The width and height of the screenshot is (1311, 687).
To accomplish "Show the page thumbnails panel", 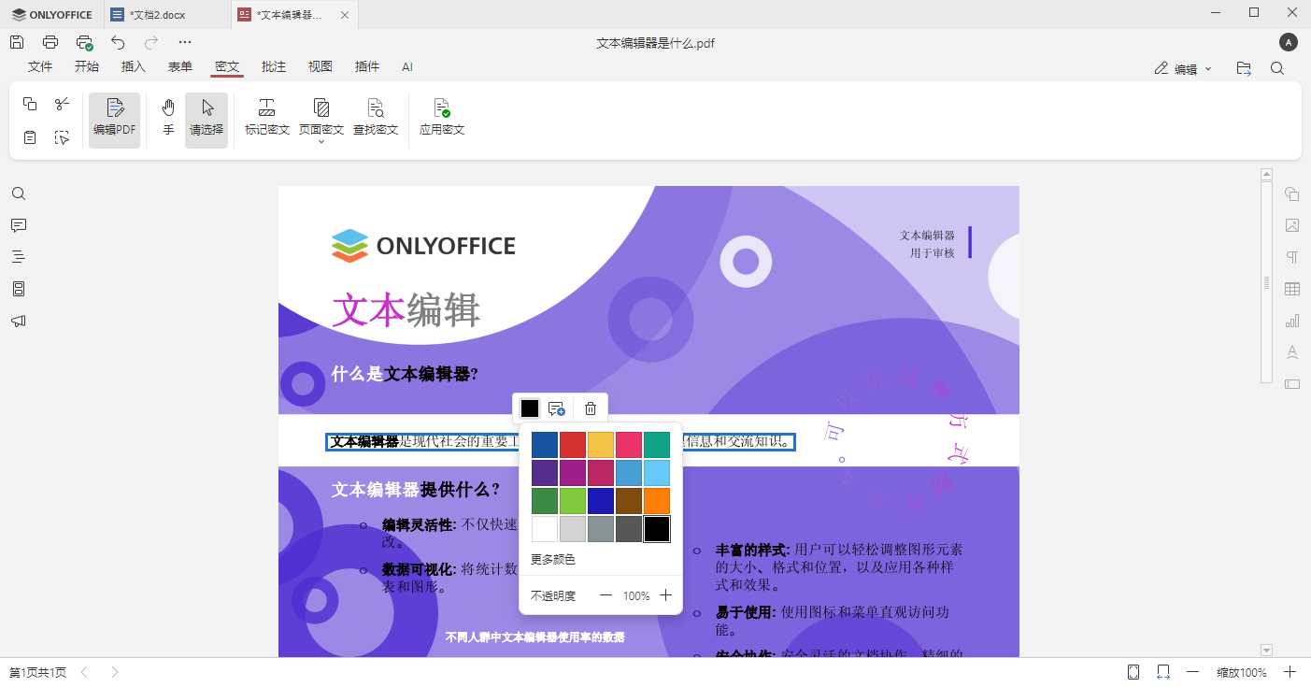I will 19,288.
